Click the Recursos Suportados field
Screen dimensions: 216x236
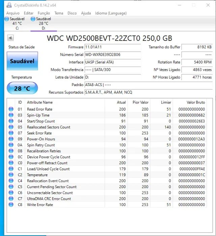pyautogui.click(x=148, y=92)
